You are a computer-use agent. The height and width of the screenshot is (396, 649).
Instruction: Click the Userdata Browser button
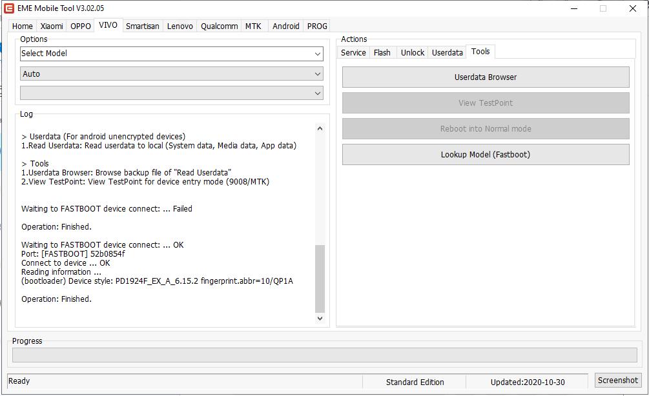(486, 77)
